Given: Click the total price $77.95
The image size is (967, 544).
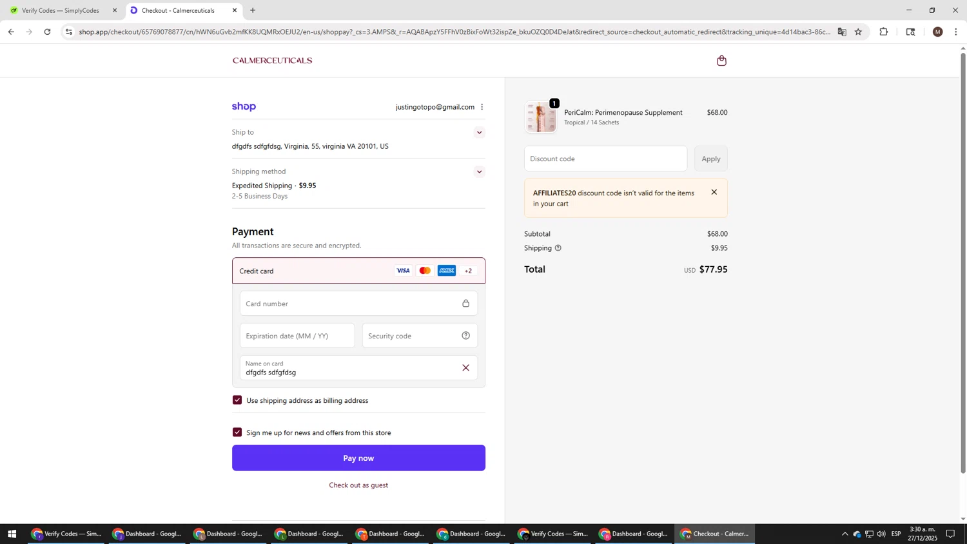Looking at the screenshot, I should point(713,269).
